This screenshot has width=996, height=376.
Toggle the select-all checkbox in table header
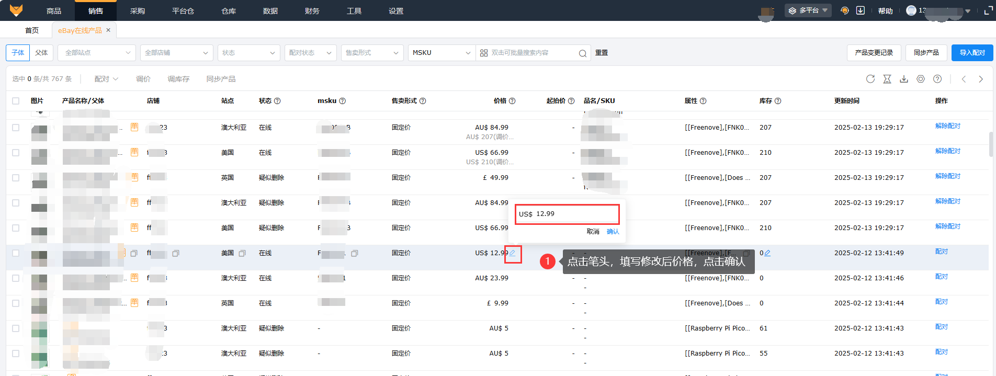pyautogui.click(x=16, y=101)
